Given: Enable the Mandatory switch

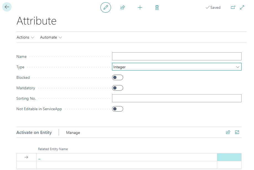Looking at the screenshot, I should (x=117, y=88).
